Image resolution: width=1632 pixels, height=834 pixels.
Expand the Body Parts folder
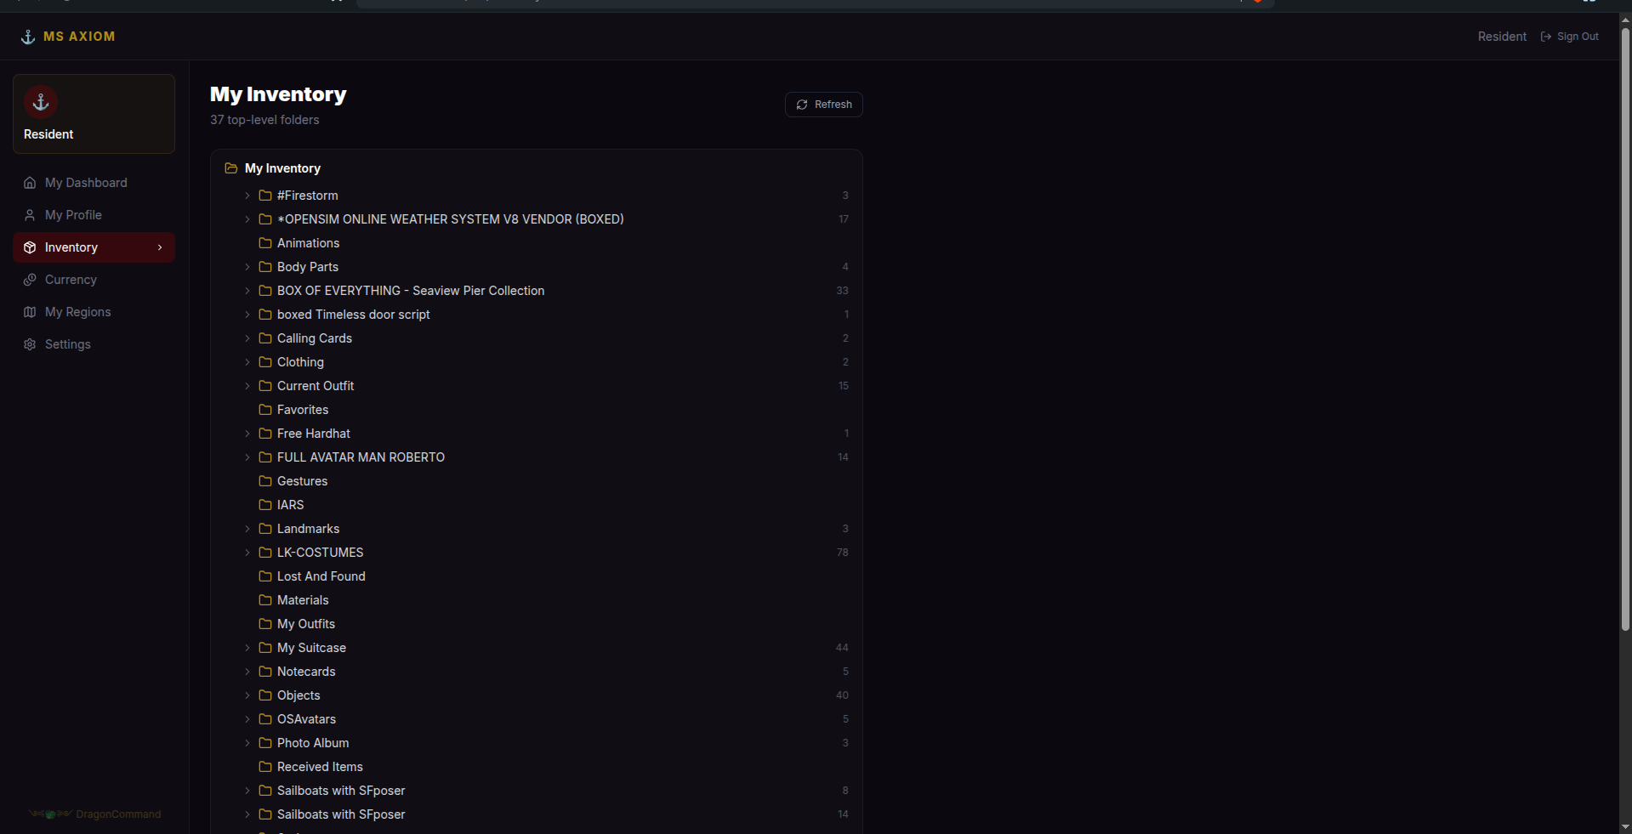(x=247, y=267)
